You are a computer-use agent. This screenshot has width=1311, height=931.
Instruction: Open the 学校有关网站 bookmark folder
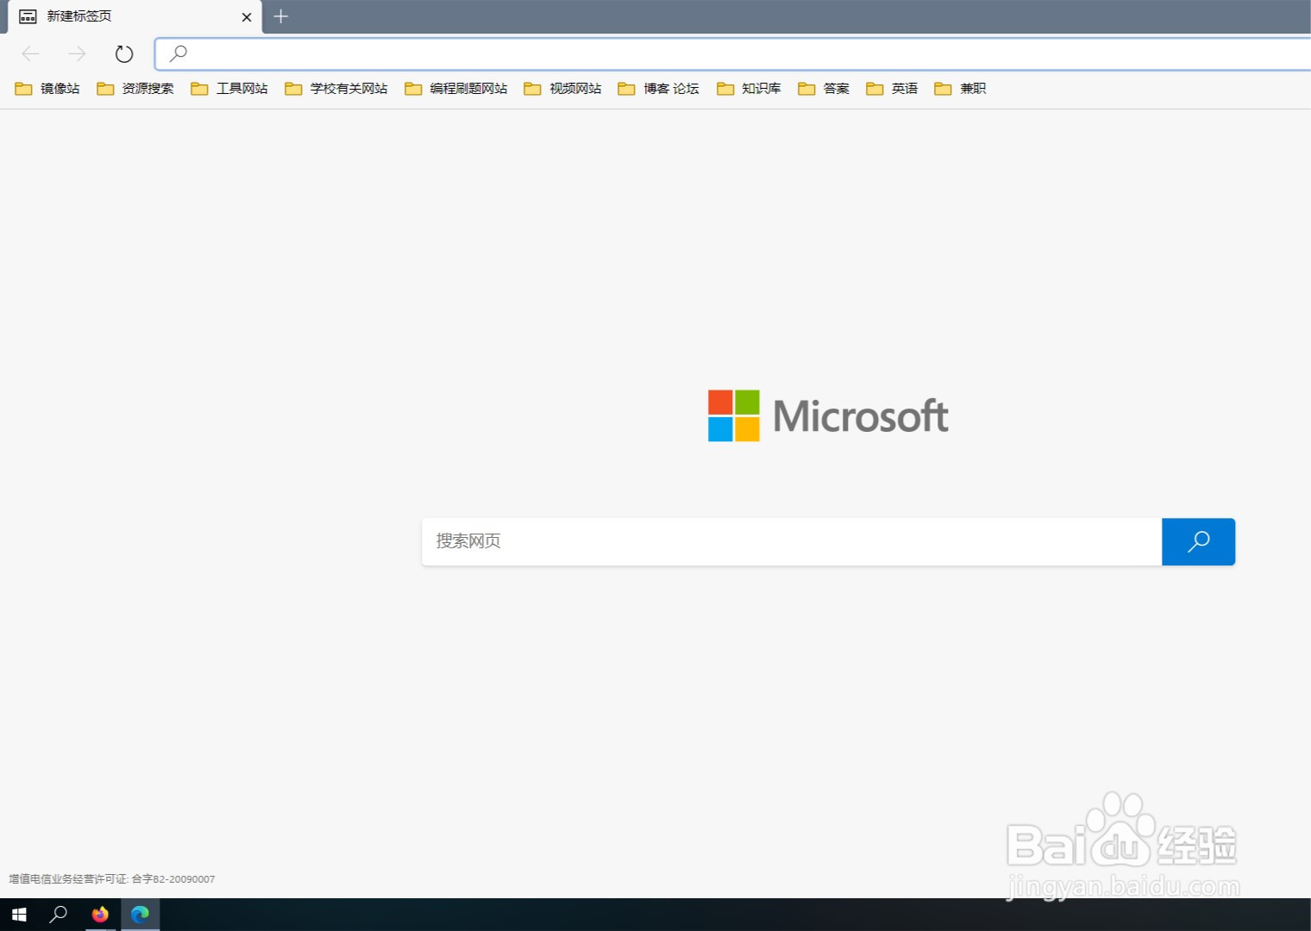[336, 89]
